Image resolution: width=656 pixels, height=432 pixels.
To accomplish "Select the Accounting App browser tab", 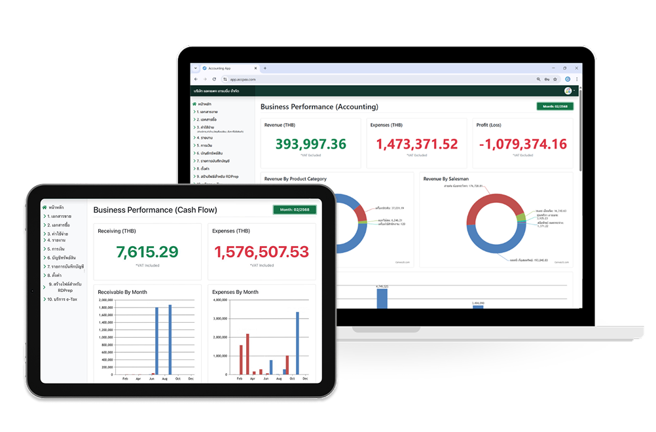I will 229,68.
